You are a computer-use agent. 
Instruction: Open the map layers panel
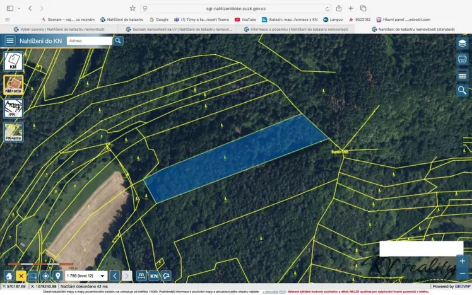coord(463,43)
